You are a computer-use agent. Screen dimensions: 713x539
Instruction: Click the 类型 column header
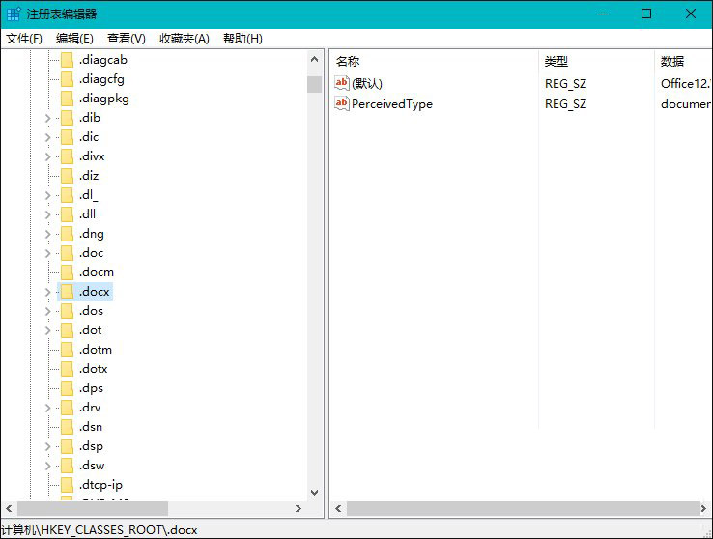[x=556, y=61]
